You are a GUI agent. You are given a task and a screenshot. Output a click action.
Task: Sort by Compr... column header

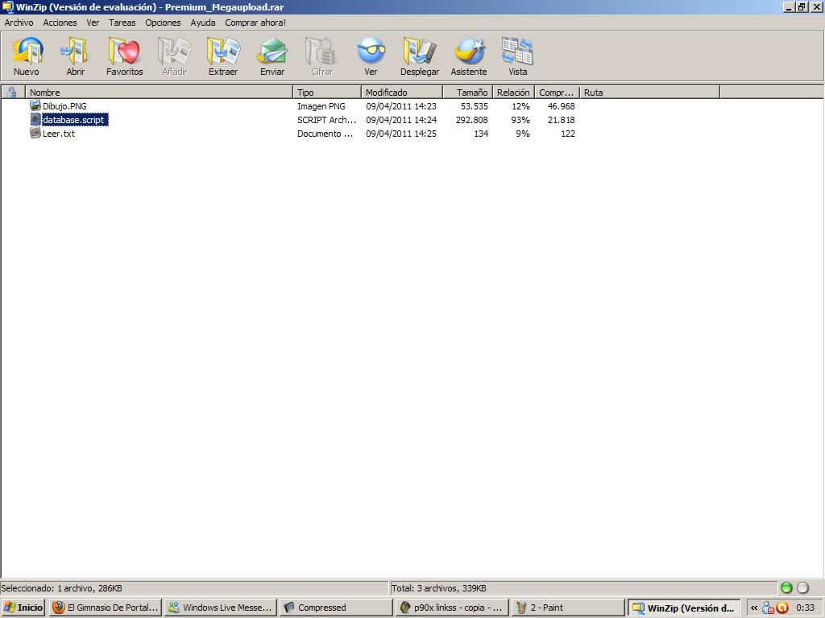[558, 93]
